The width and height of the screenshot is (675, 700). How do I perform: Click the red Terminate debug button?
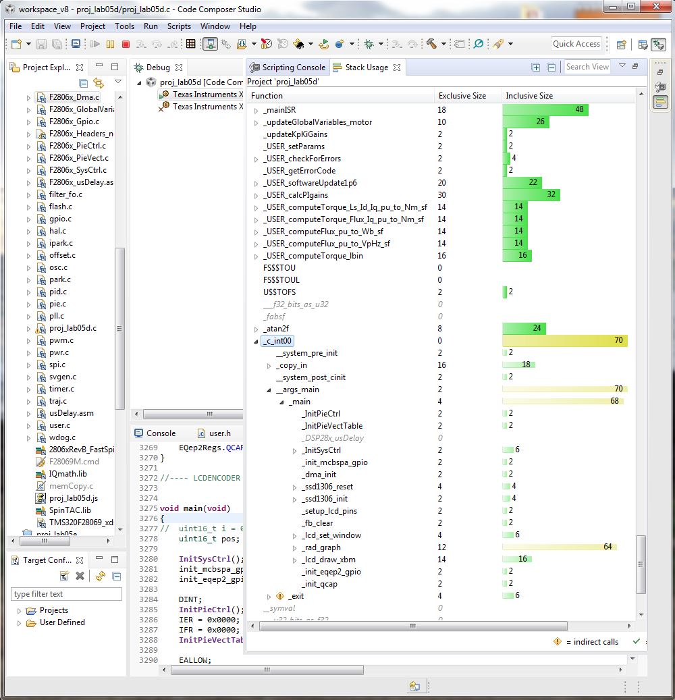point(126,44)
